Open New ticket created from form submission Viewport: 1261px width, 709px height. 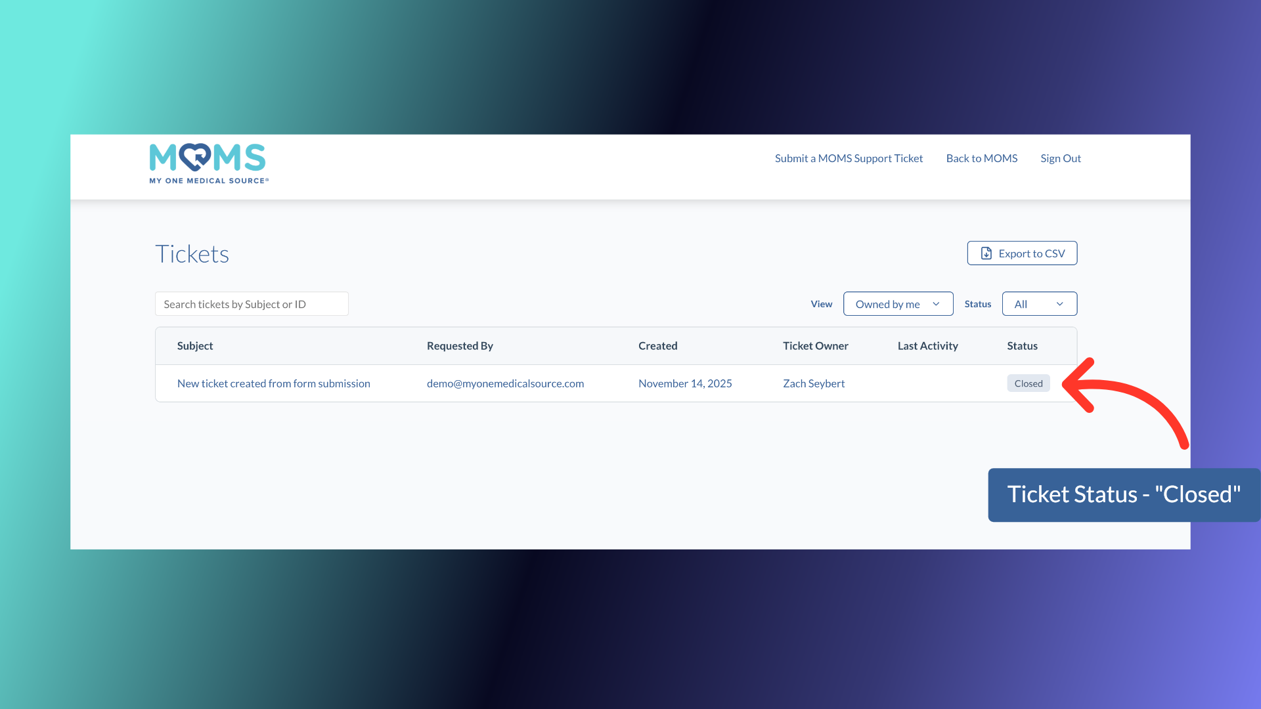(273, 383)
